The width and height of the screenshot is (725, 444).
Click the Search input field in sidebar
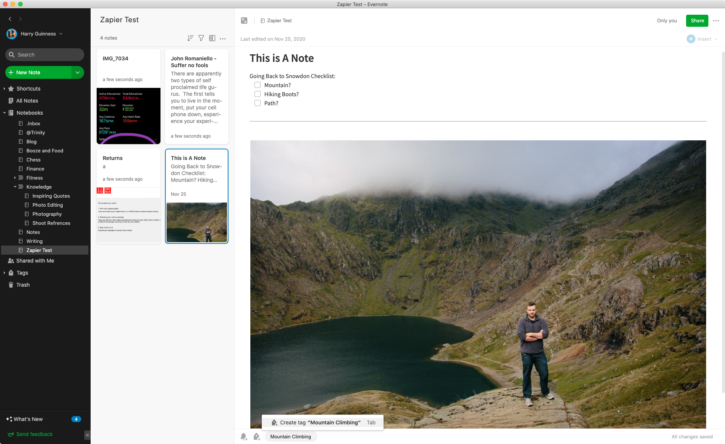click(44, 54)
